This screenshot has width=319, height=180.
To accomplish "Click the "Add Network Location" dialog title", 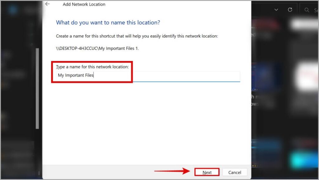I will (x=84, y=4).
